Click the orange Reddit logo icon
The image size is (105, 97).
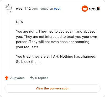point(85,9)
